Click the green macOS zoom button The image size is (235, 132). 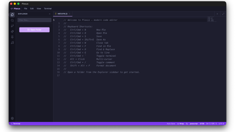pos(18,4)
